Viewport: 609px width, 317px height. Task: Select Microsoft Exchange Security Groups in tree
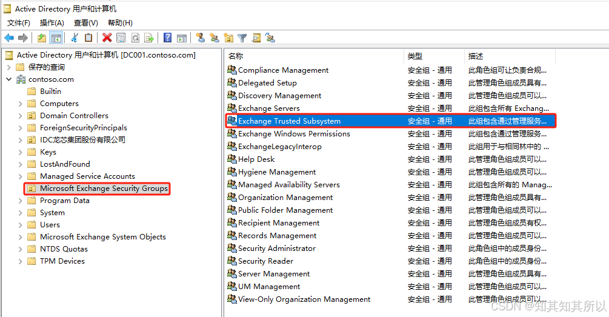point(104,189)
